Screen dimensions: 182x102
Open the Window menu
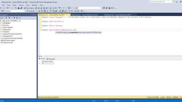pyautogui.click(x=34, y=5)
